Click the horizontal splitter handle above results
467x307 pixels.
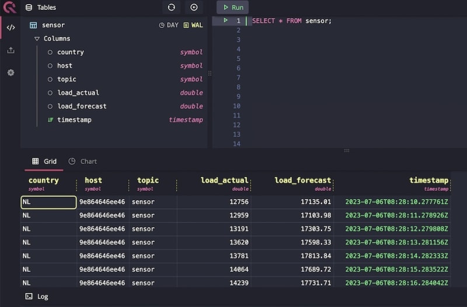346,151
